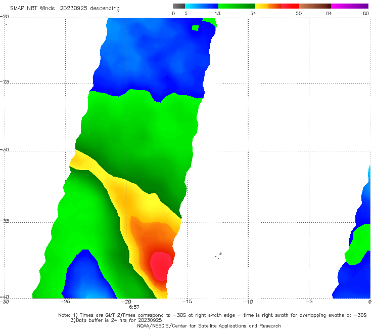Click the "-35" latitude label on left axis
The width and height of the screenshot is (374, 329).
(5, 221)
